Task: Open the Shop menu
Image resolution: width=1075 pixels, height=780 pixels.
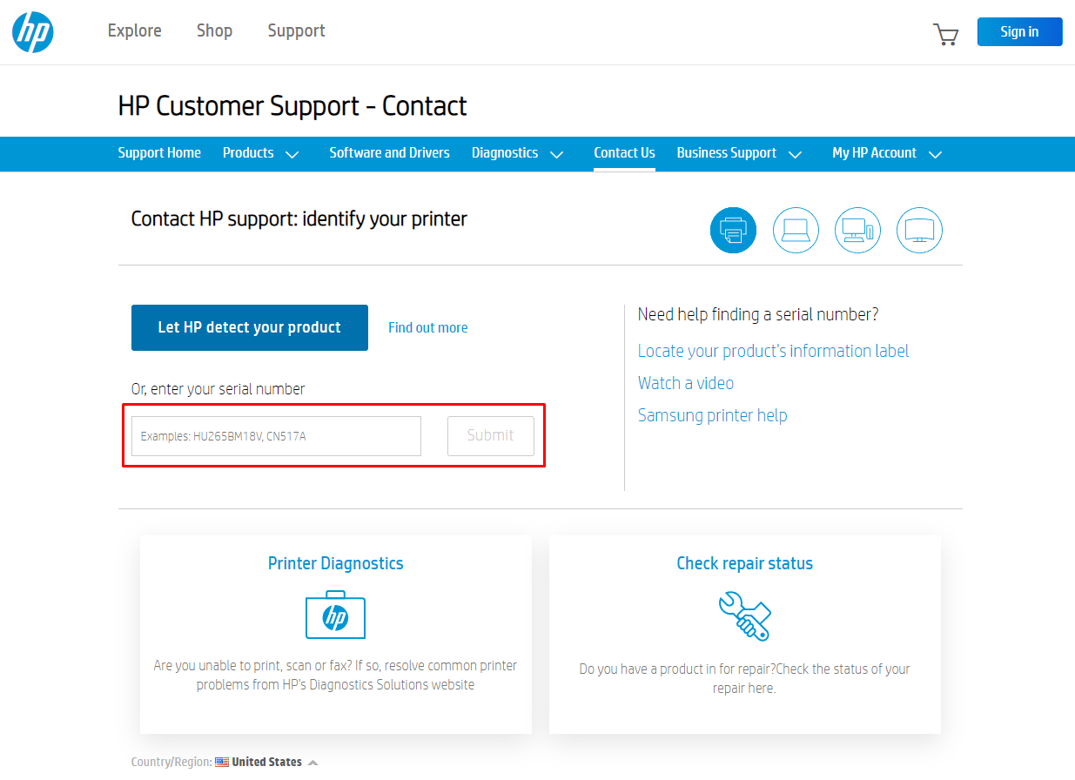Action: coord(214,31)
